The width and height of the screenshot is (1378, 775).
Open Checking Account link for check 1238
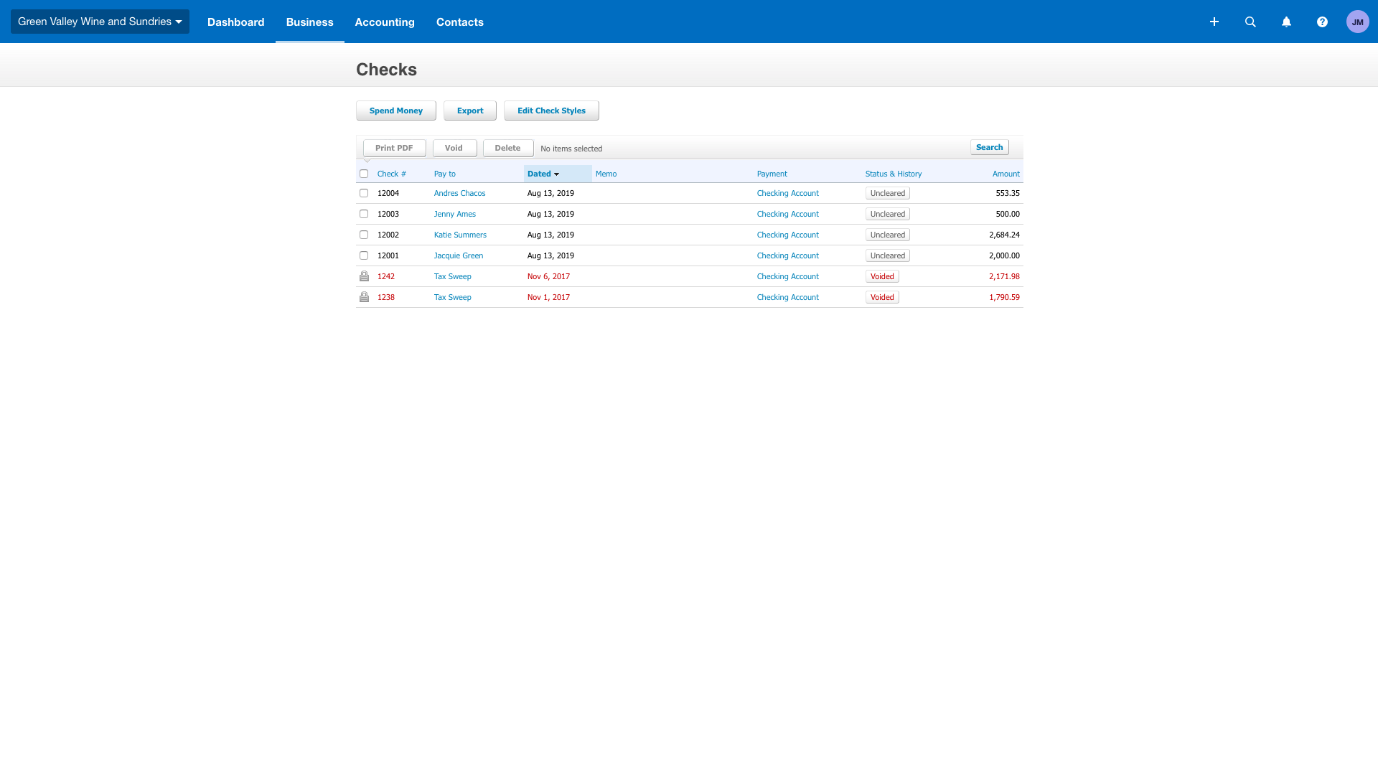click(788, 297)
